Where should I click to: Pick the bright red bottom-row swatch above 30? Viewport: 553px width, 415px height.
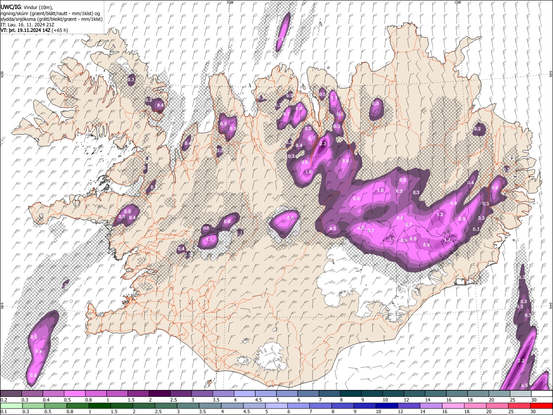[x=541, y=405]
